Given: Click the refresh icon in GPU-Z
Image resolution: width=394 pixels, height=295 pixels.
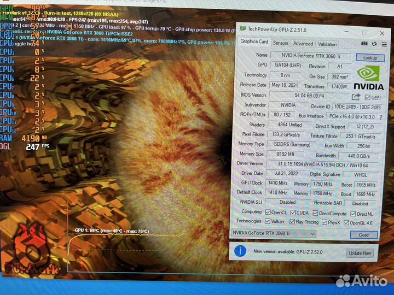Looking at the screenshot, I should pos(374,44).
